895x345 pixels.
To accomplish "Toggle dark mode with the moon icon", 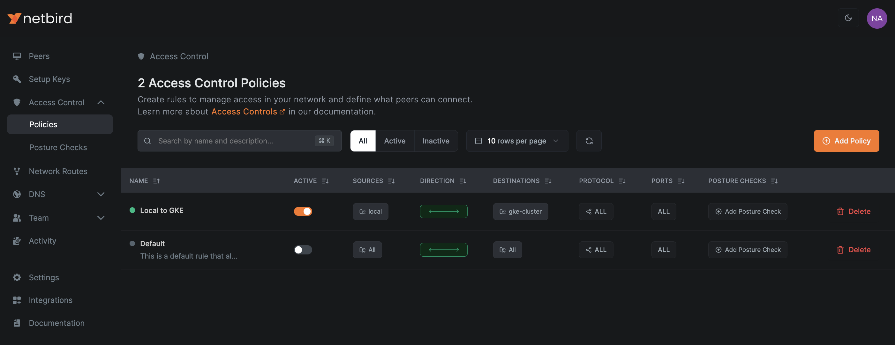I will coord(848,18).
